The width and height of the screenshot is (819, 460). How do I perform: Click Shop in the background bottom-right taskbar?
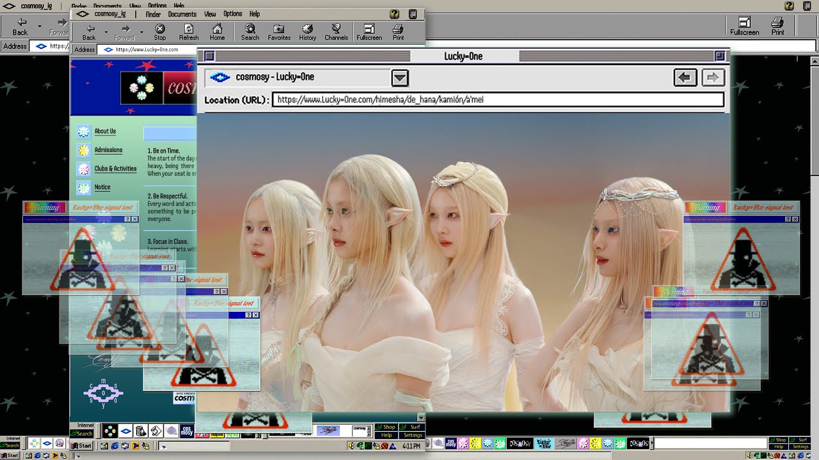click(x=779, y=440)
